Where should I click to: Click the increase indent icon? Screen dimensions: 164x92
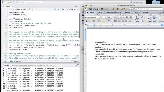[131, 17]
